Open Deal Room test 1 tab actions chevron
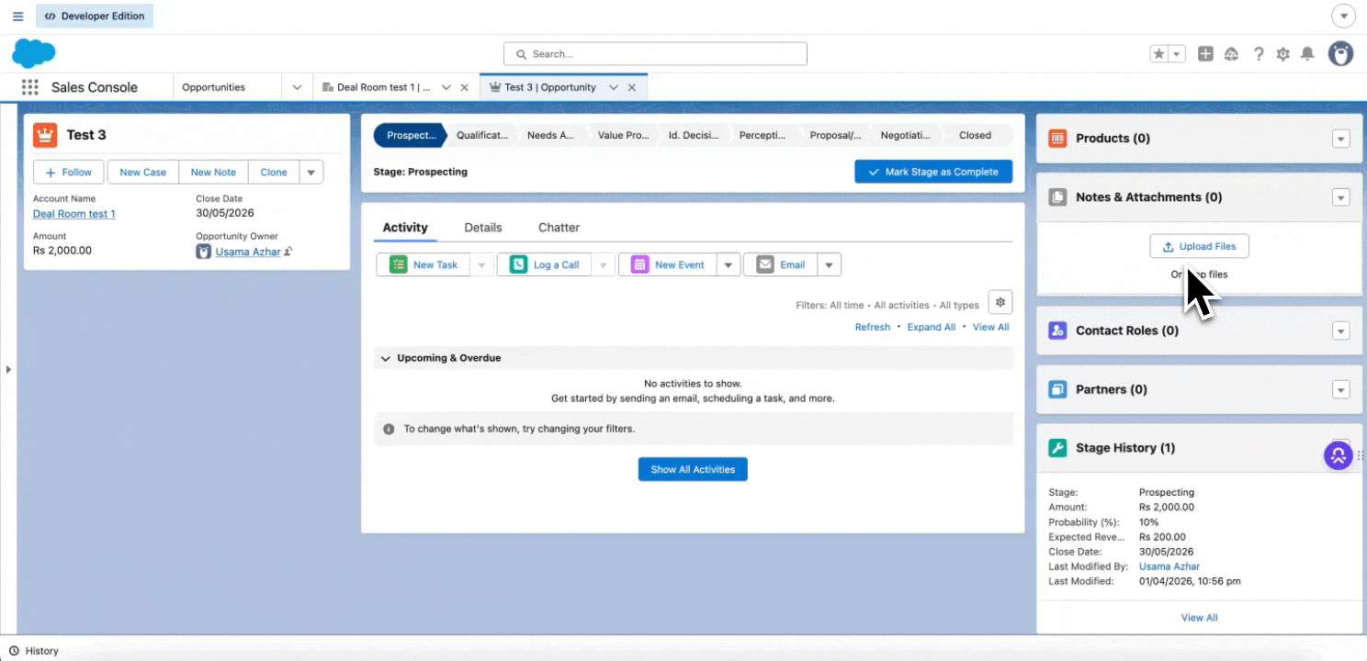1367x661 pixels. 446,87
